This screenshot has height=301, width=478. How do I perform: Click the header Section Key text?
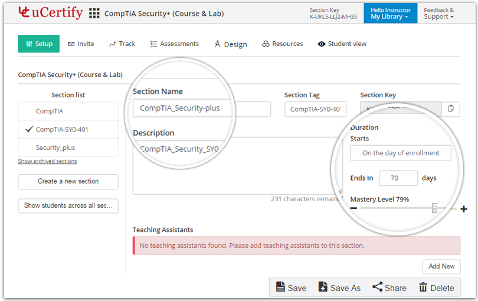pyautogui.click(x=333, y=14)
